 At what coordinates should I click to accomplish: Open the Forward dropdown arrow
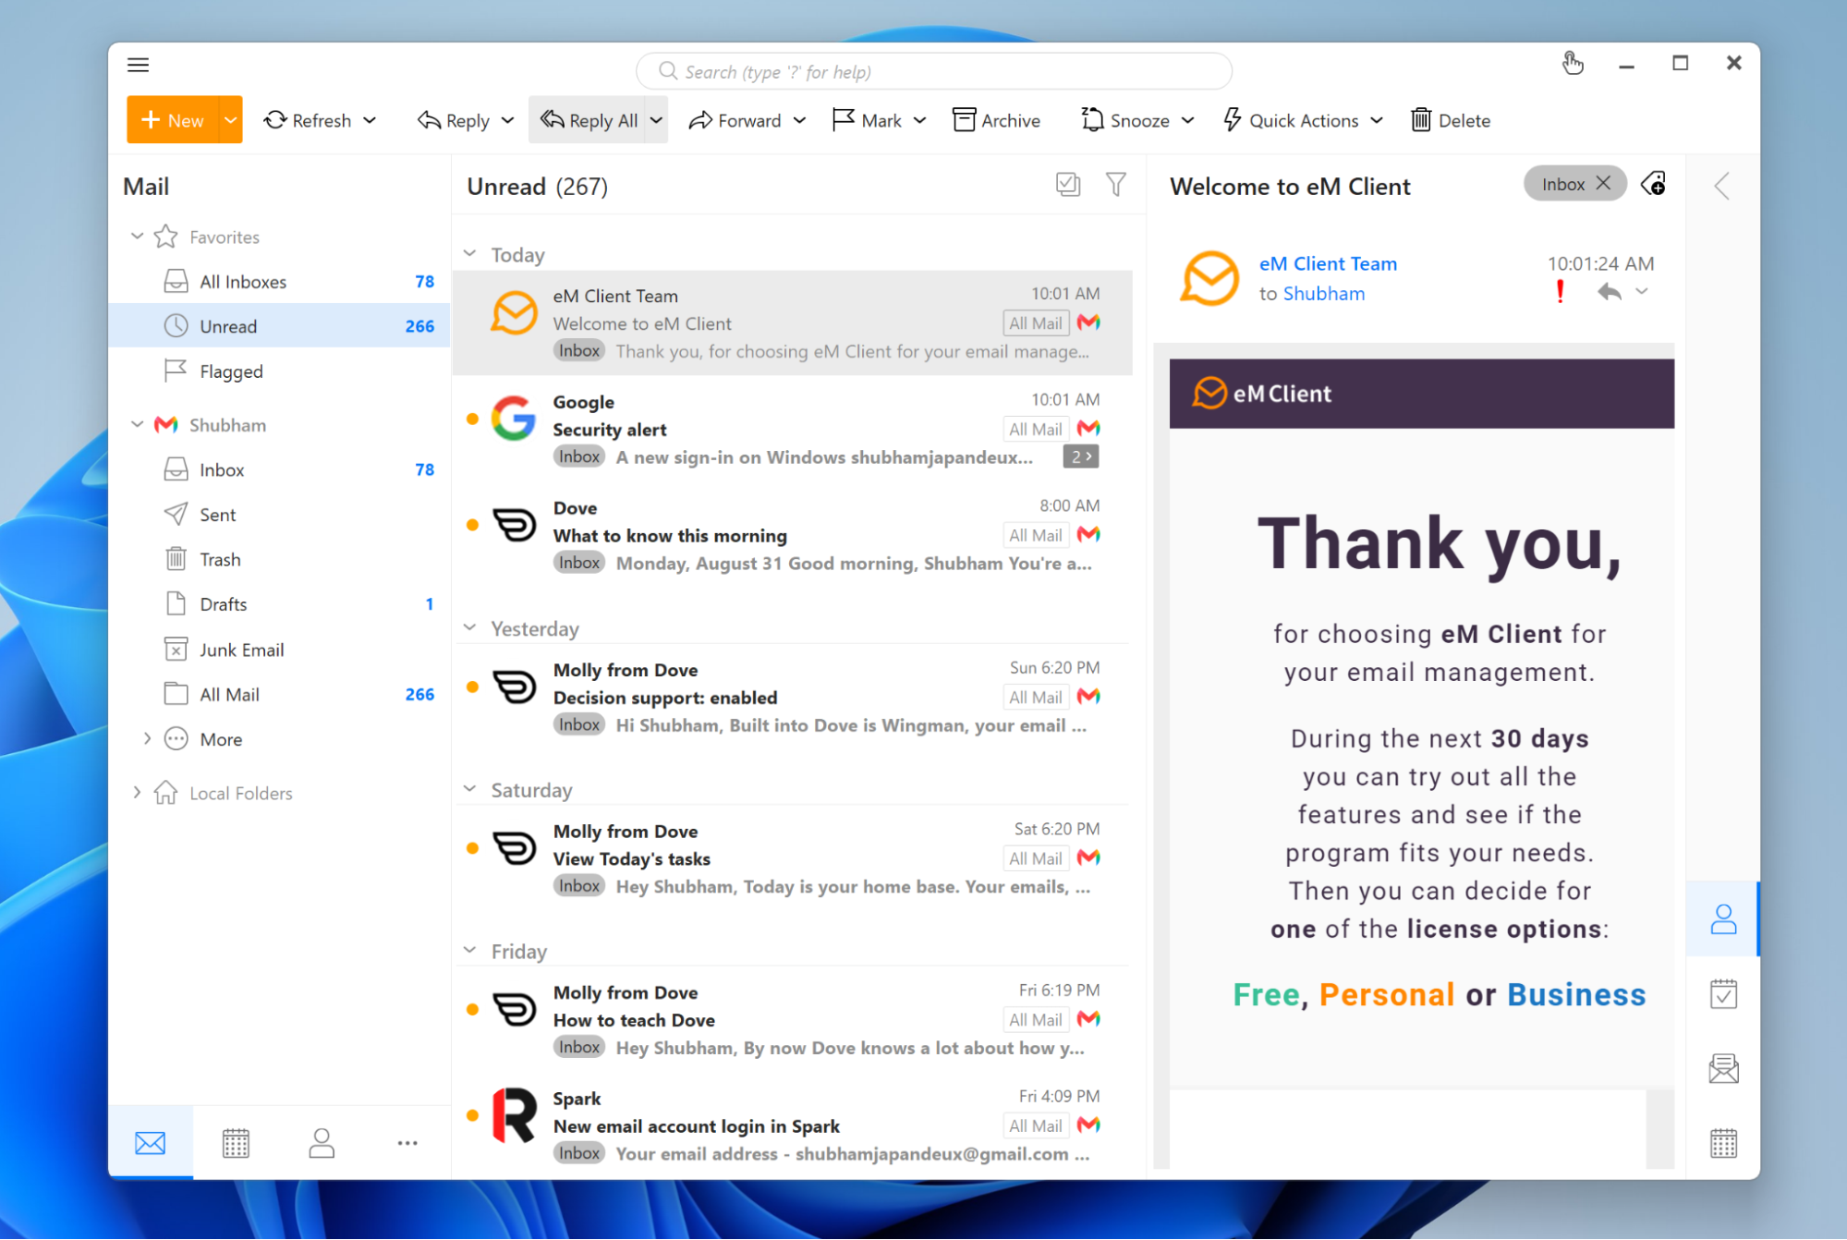point(800,121)
